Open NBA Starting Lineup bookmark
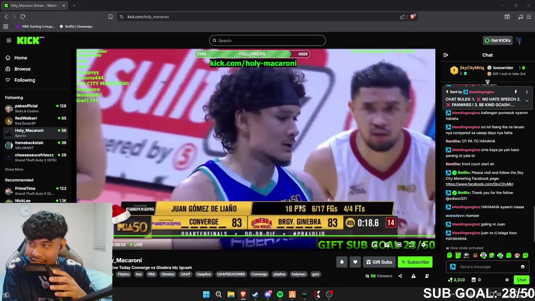This screenshot has height=301, width=535. (36, 26)
